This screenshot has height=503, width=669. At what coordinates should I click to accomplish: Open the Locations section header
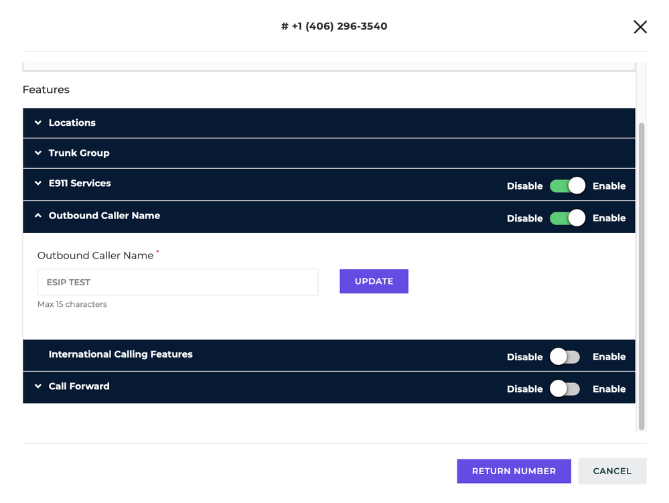pos(329,123)
